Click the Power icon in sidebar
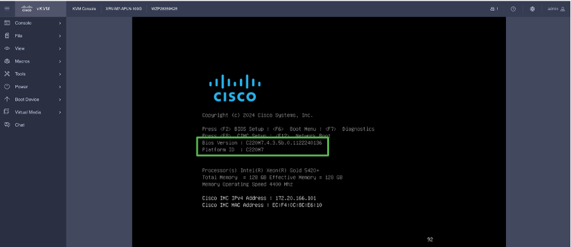This screenshot has height=247, width=571. 6,86
